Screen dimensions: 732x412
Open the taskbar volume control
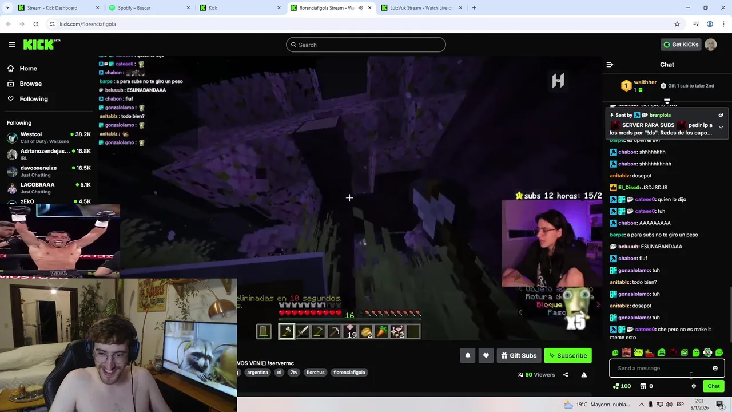click(x=670, y=405)
